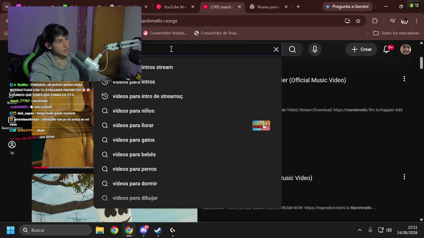Open the Windows Start menu
Viewport: 424px width, 238px height.
click(x=11, y=230)
